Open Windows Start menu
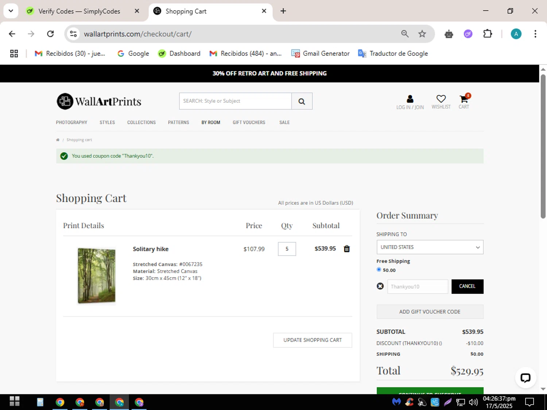 (x=15, y=402)
